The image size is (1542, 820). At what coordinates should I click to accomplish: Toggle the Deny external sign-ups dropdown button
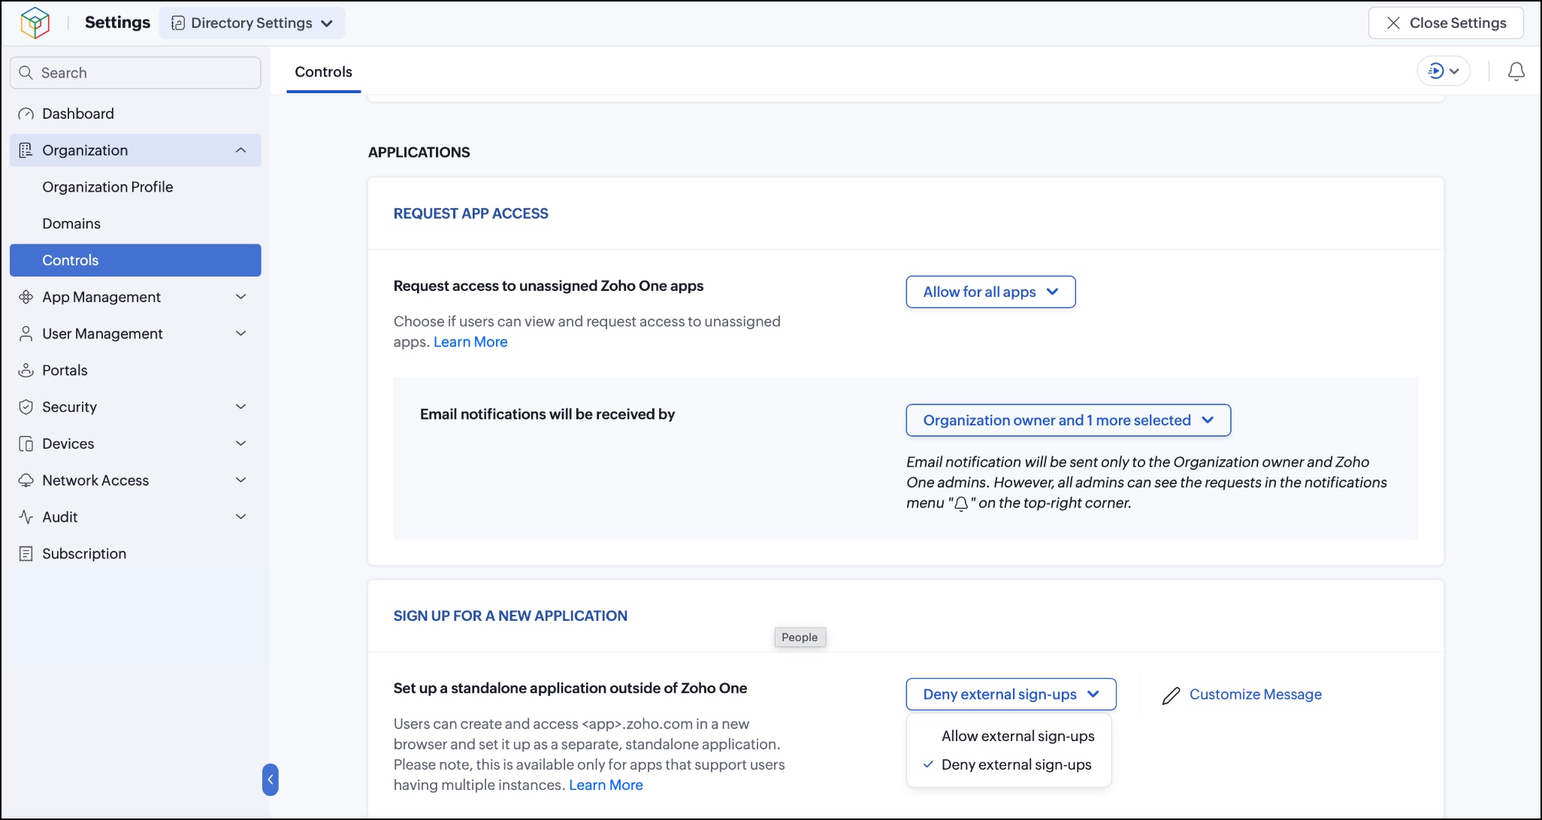point(1011,694)
